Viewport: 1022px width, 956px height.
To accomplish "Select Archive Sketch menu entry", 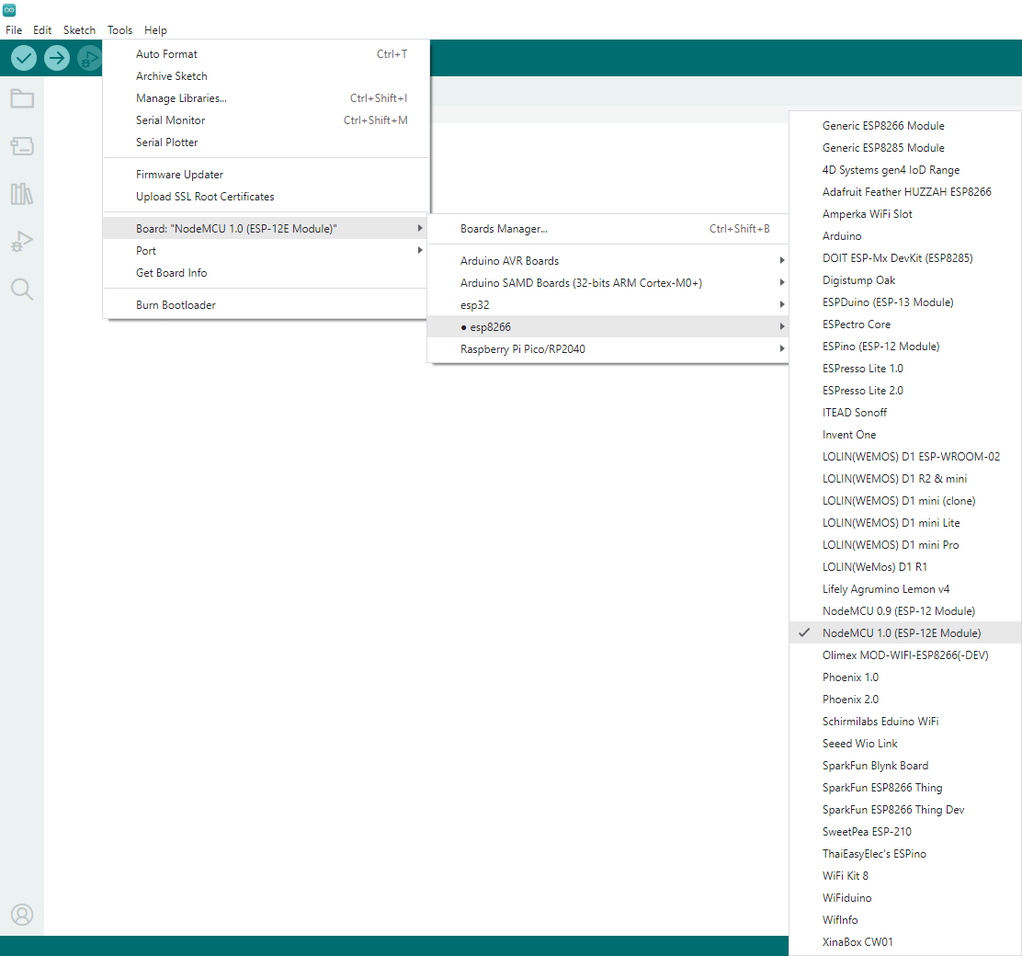I will click(x=266, y=76).
